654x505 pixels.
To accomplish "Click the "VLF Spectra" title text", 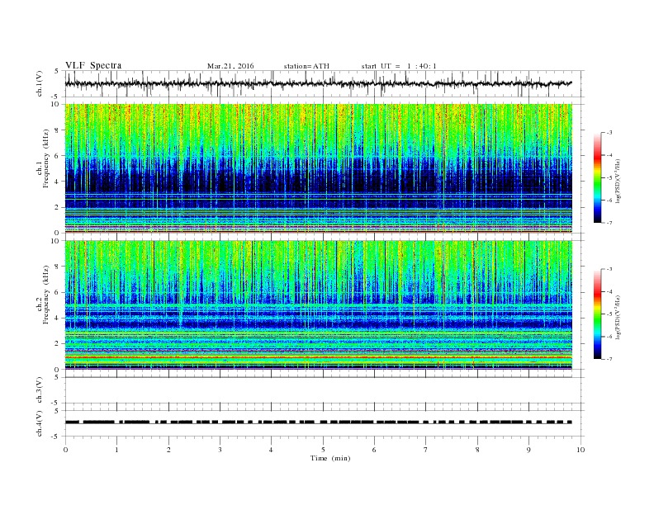I will click(x=93, y=65).
